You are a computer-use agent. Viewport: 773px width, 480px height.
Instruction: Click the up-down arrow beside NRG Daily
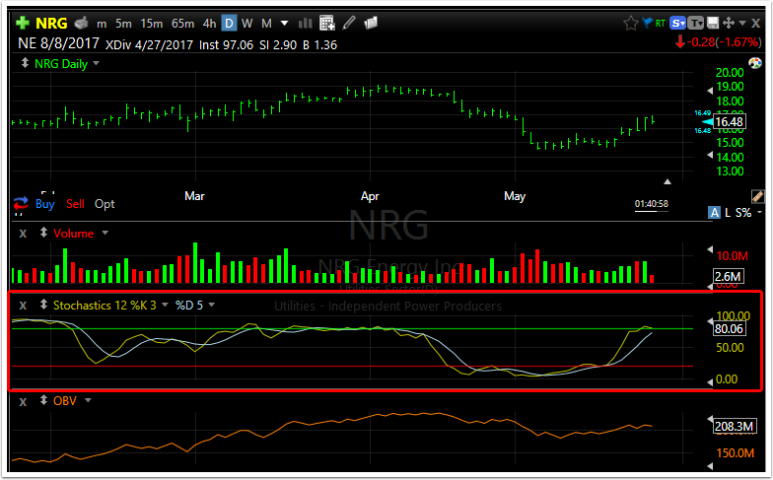pos(25,63)
